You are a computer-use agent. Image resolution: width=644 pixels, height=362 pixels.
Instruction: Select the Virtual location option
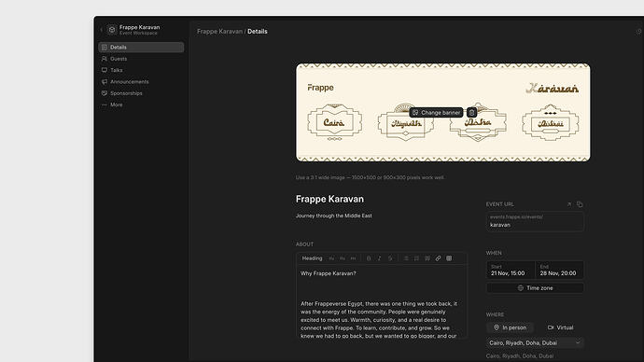560,327
